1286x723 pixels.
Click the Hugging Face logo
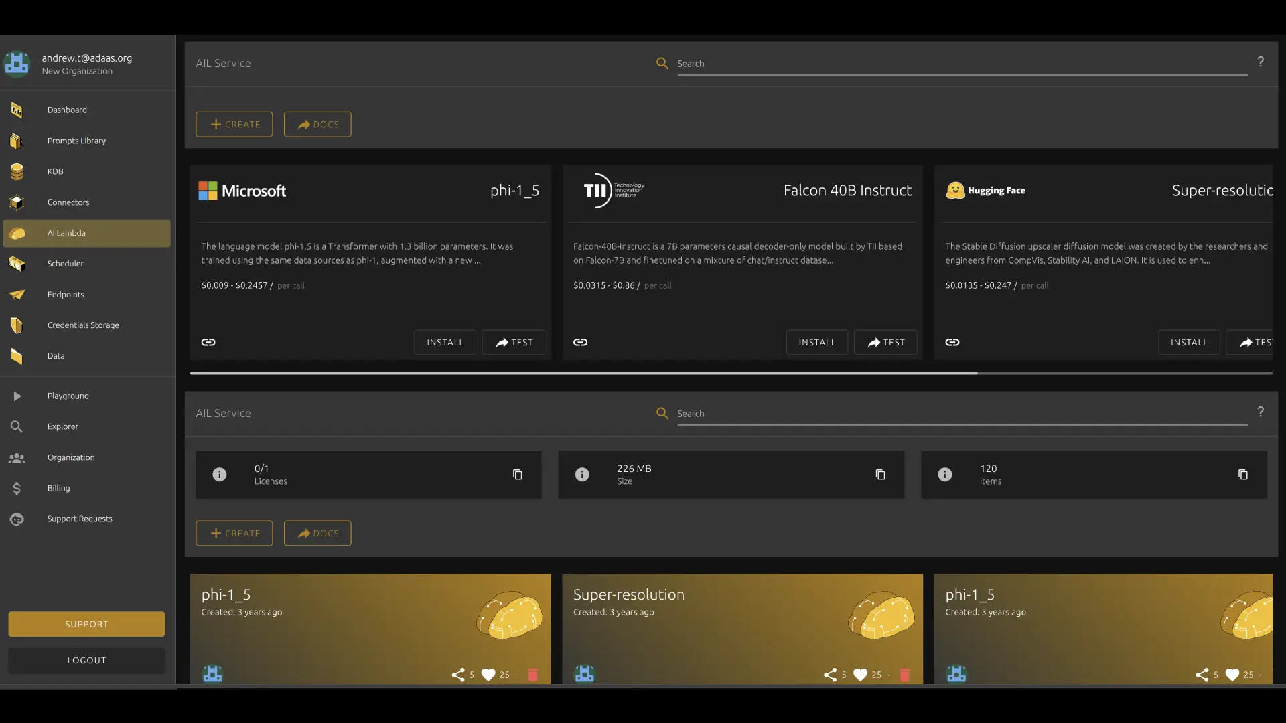click(985, 191)
